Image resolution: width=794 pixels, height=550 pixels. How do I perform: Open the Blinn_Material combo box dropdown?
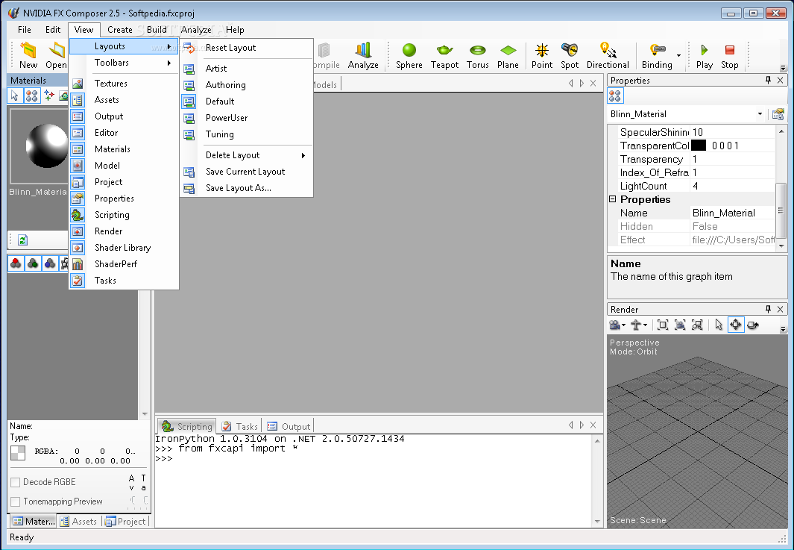(760, 114)
